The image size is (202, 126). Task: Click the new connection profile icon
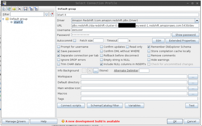point(5,9)
